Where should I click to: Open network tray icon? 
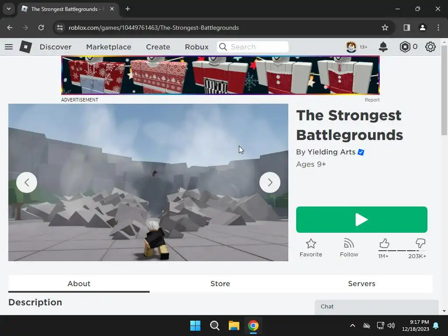point(380,325)
